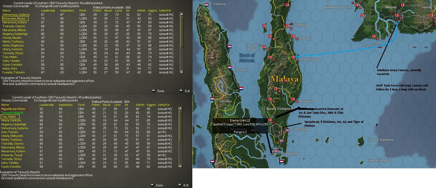
Task: Click the anchor port icon at Singora
Action: pos(284,24)
